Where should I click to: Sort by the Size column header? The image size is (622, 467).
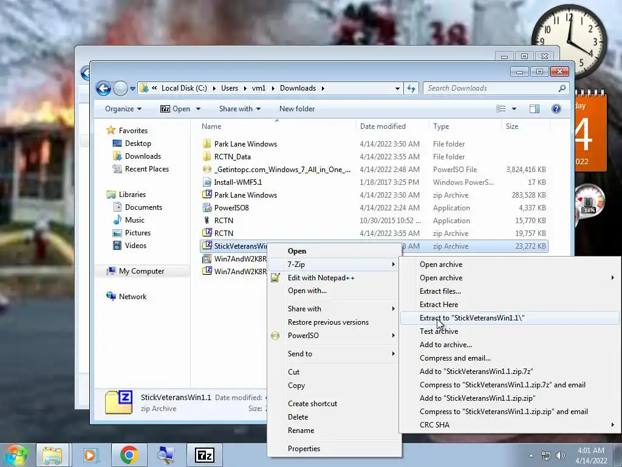point(511,126)
